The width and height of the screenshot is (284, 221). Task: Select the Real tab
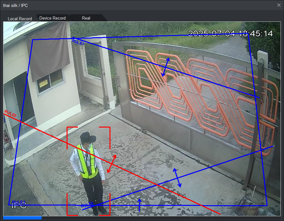[86, 18]
